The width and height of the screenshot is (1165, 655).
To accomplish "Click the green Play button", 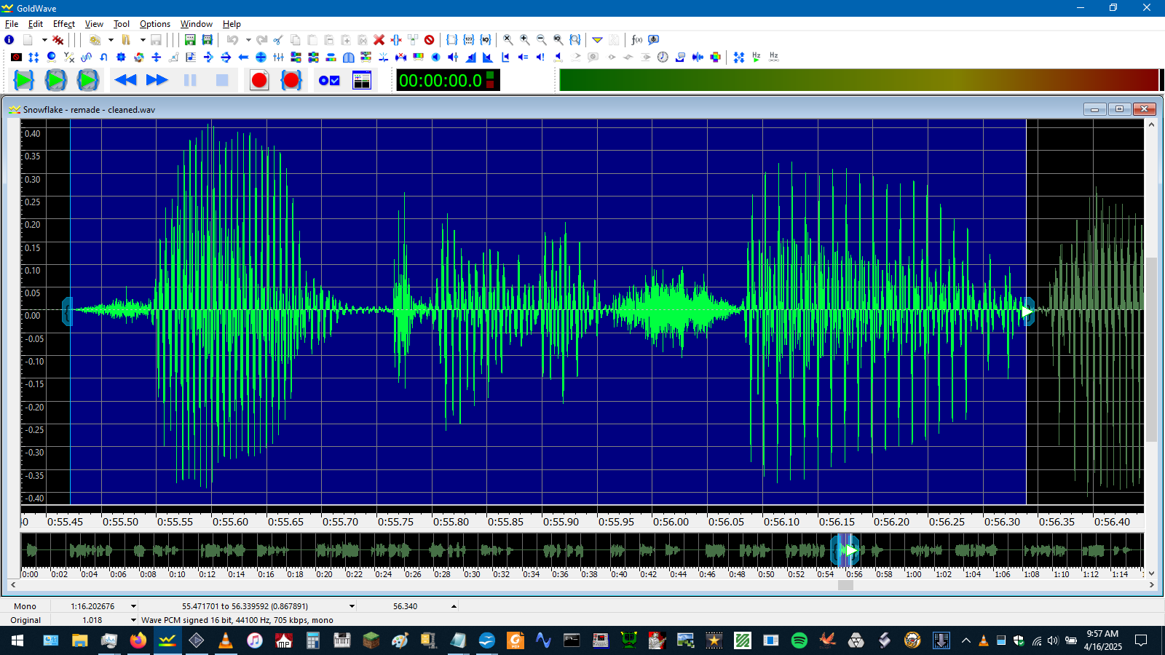I will coord(23,80).
